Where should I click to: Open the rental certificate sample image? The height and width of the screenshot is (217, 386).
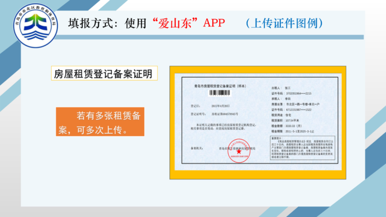pyautogui.click(x=258, y=123)
